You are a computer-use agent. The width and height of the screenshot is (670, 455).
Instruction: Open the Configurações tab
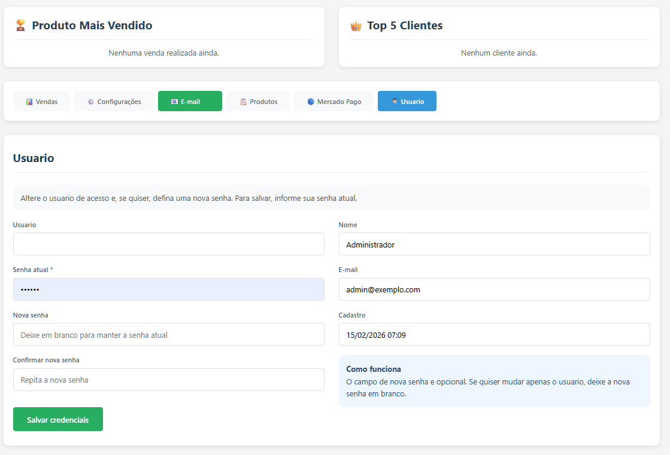[x=114, y=101]
